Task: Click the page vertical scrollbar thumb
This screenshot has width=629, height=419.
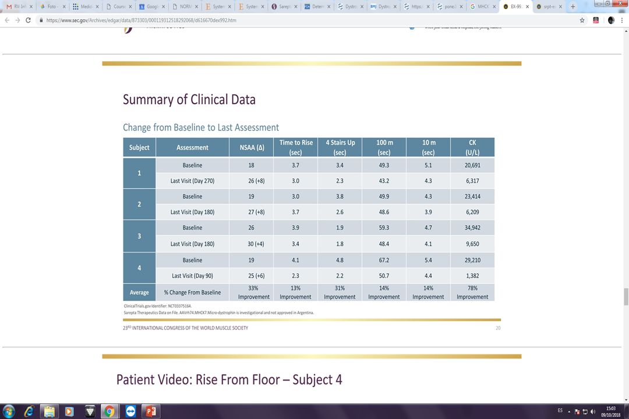Action: (x=626, y=297)
